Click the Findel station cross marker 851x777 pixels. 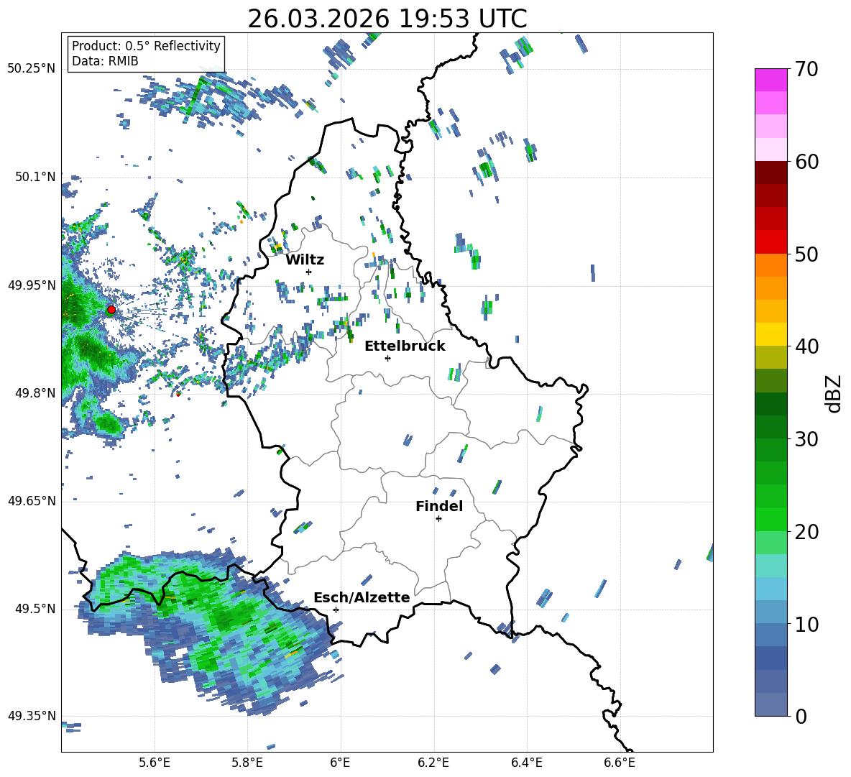[438, 519]
